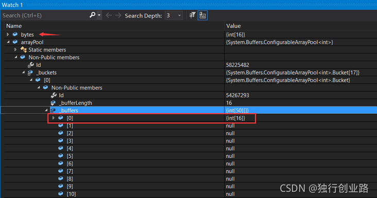Click cube icon of element [1]
The width and height of the screenshot is (377, 198).
tap(61, 125)
